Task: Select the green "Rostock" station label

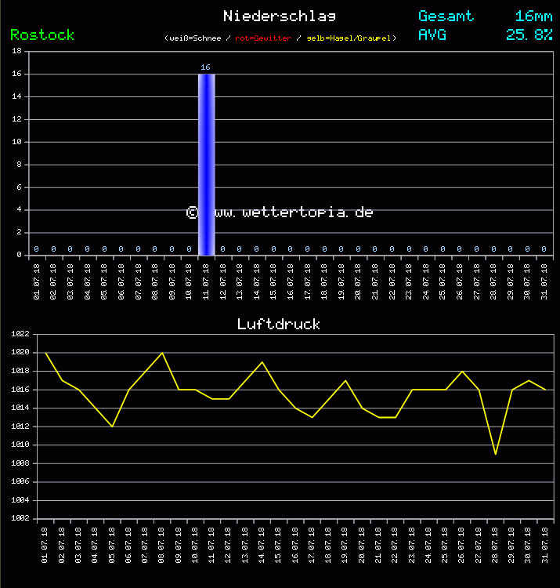Action: coord(42,34)
